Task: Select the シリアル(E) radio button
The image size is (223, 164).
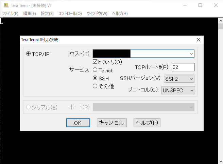Action: tap(28, 107)
